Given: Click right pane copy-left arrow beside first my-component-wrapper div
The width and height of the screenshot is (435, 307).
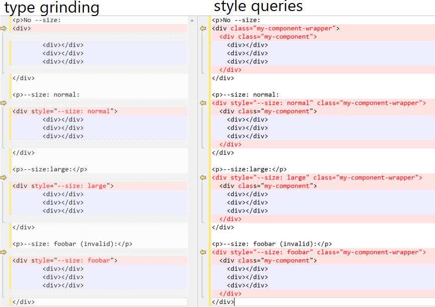Looking at the screenshot, I should click(x=203, y=28).
